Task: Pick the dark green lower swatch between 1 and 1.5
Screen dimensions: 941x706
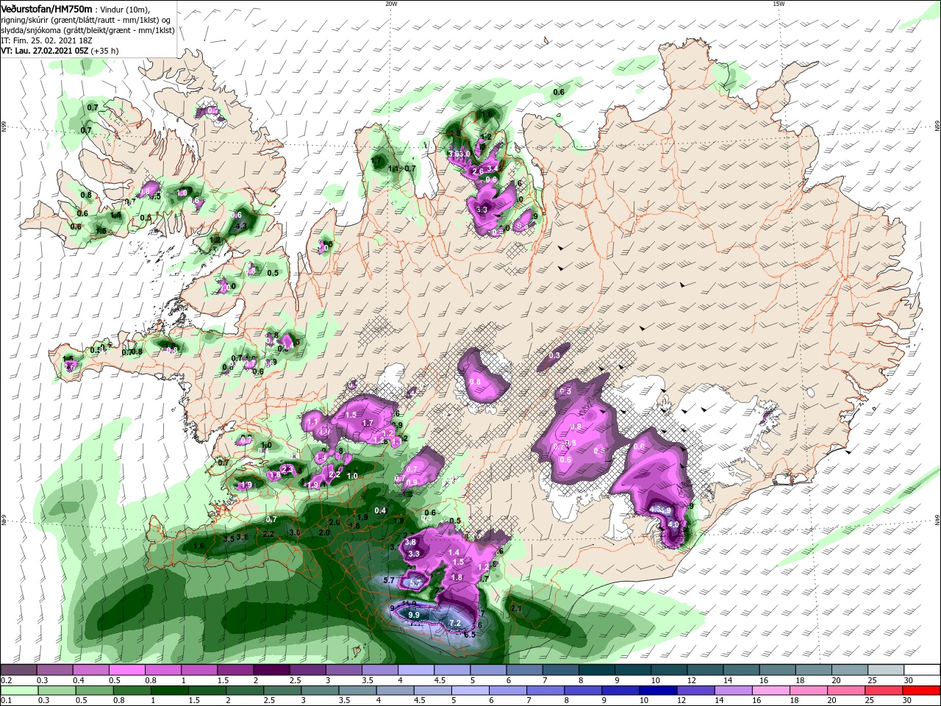Action: pyautogui.click(x=169, y=691)
